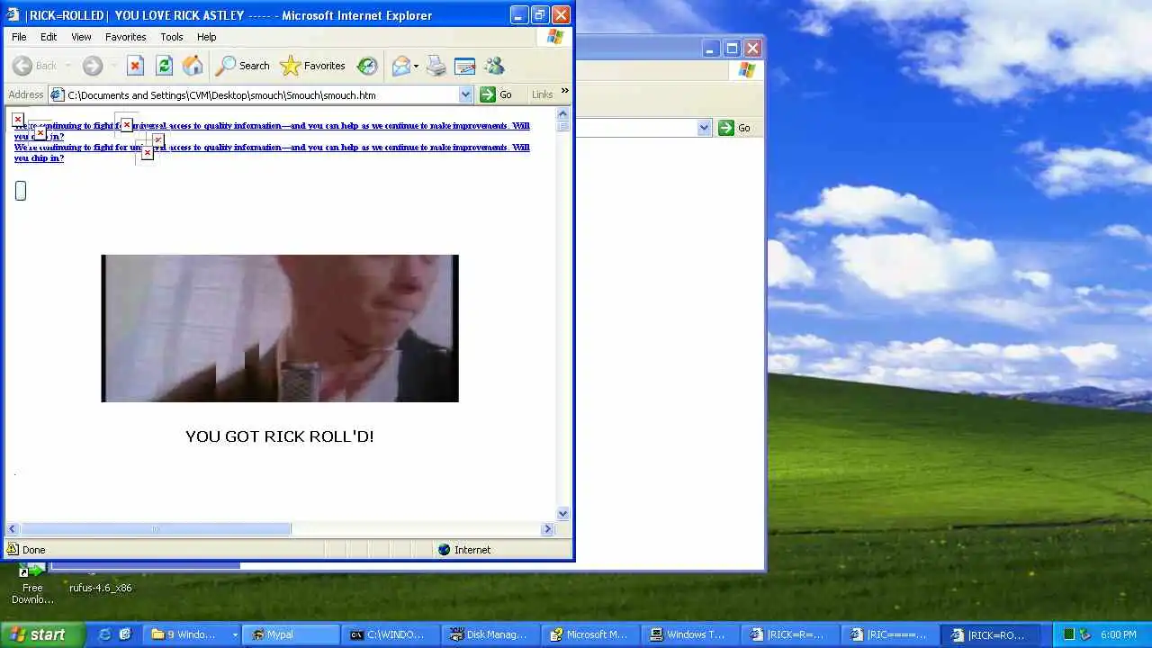Click the 6:00 PM taskbar clock

[1119, 634]
